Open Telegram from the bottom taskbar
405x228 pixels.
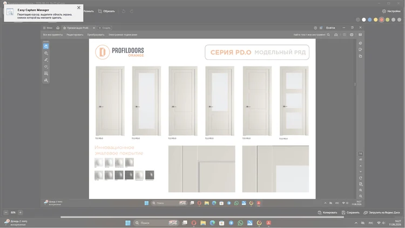tap(231, 223)
